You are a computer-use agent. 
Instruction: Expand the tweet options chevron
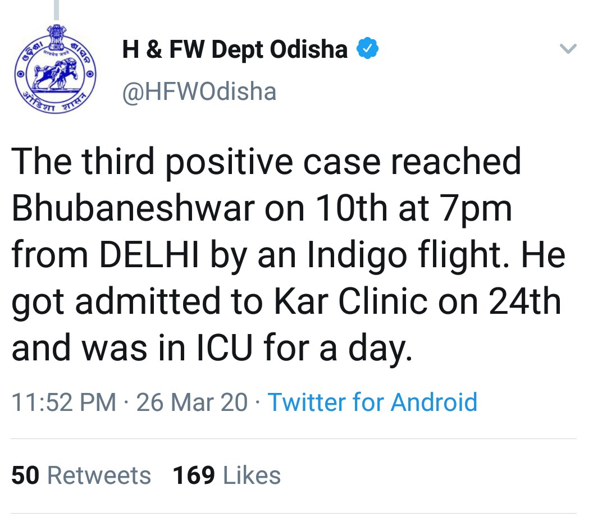tap(568, 48)
